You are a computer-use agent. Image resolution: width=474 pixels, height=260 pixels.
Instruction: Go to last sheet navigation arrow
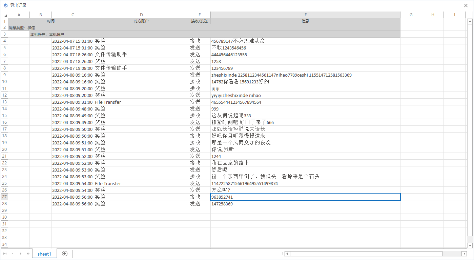coord(28,254)
